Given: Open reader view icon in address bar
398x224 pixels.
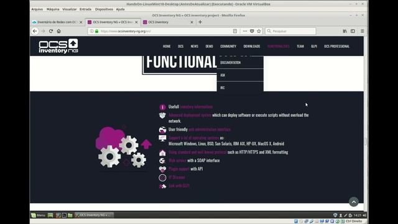Looking at the screenshot, I should (x=235, y=31).
